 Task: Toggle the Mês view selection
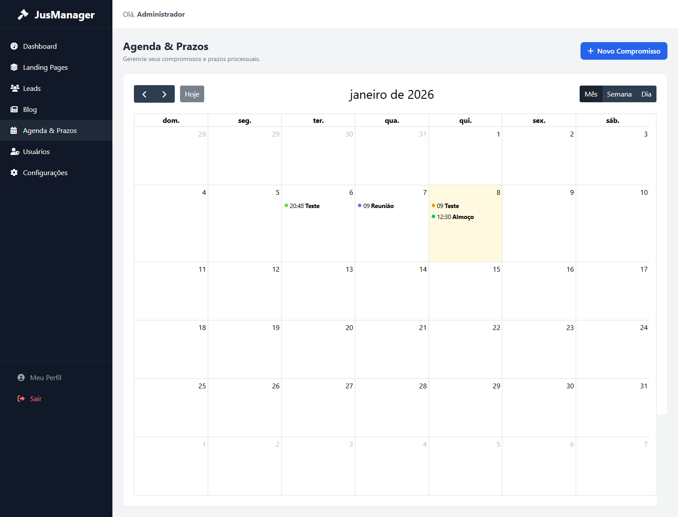(x=591, y=94)
